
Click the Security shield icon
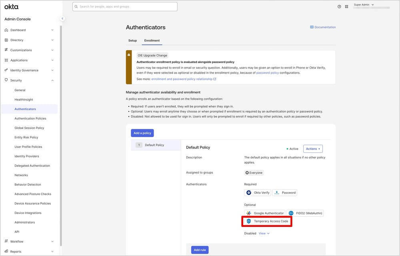coord(6,80)
